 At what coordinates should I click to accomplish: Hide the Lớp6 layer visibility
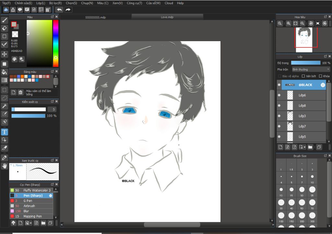click(x=279, y=95)
